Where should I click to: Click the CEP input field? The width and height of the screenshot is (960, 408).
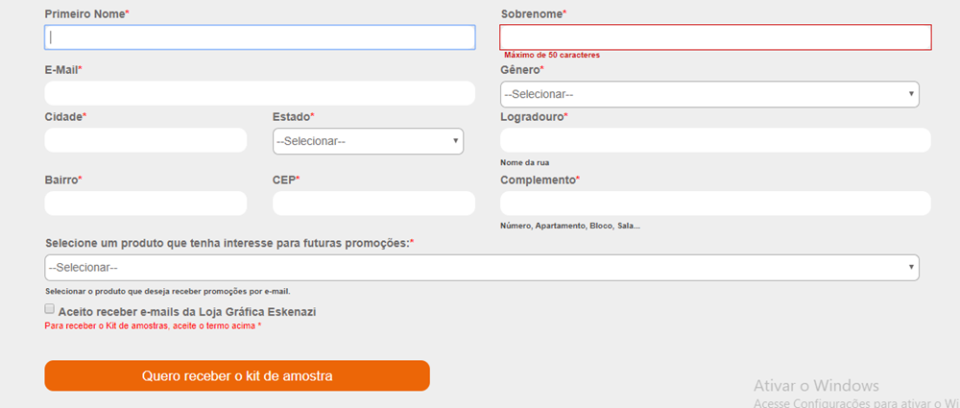(x=373, y=204)
